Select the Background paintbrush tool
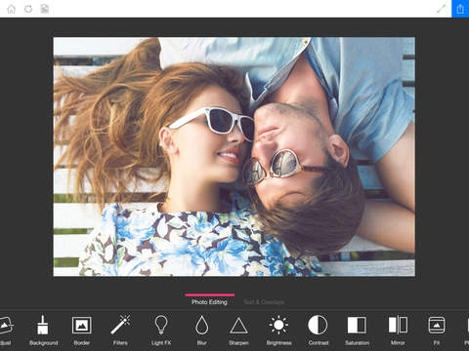Image resolution: width=469 pixels, height=351 pixels. coord(43,330)
